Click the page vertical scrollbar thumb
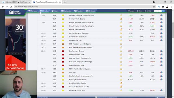This screenshot has height=98, width=174. tap(173, 30)
